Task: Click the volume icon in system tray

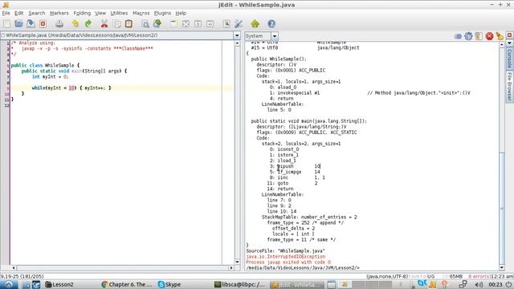Action: click(x=479, y=284)
